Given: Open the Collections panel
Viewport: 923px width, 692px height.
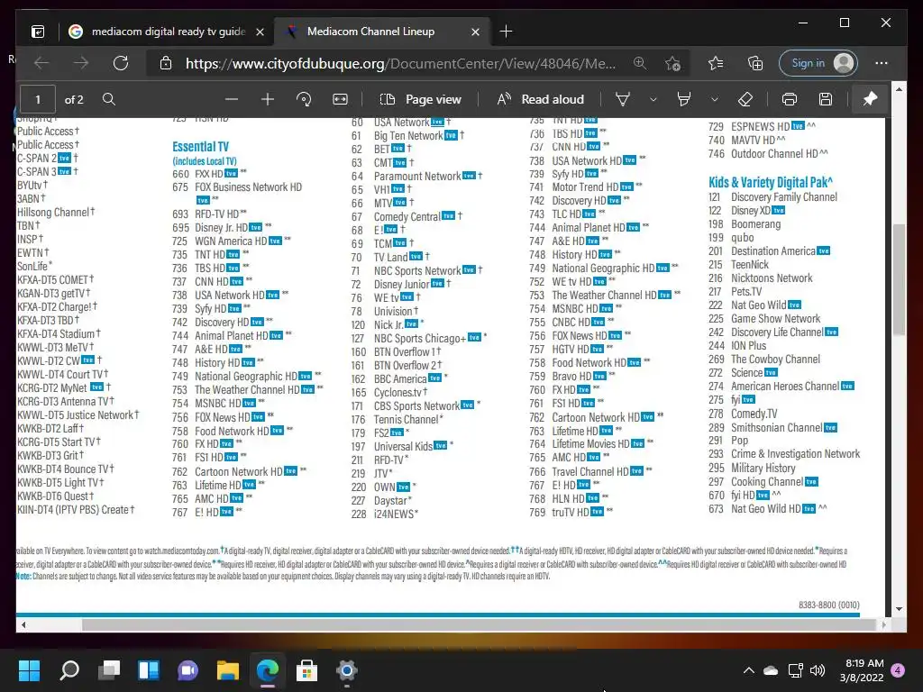Looking at the screenshot, I should [x=754, y=63].
